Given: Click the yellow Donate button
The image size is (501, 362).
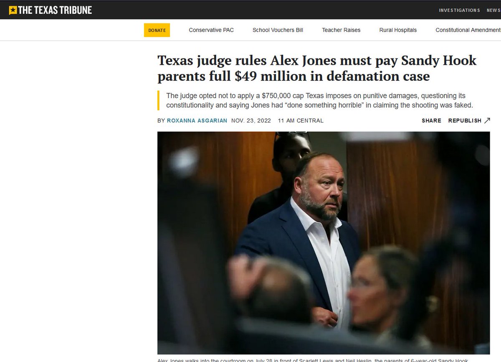Looking at the screenshot, I should [x=157, y=30].
